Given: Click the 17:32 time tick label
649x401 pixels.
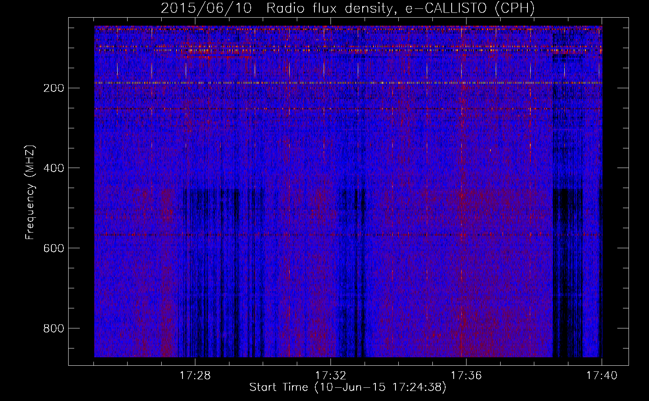Looking at the screenshot, I should 331,376.
